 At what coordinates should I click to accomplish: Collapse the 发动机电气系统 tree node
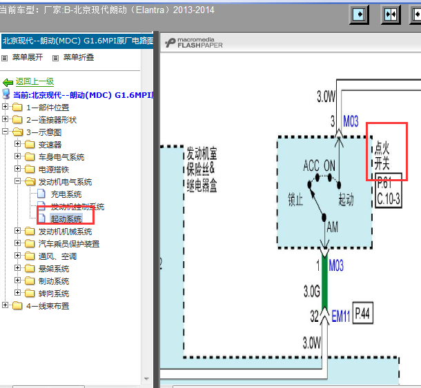(17, 181)
